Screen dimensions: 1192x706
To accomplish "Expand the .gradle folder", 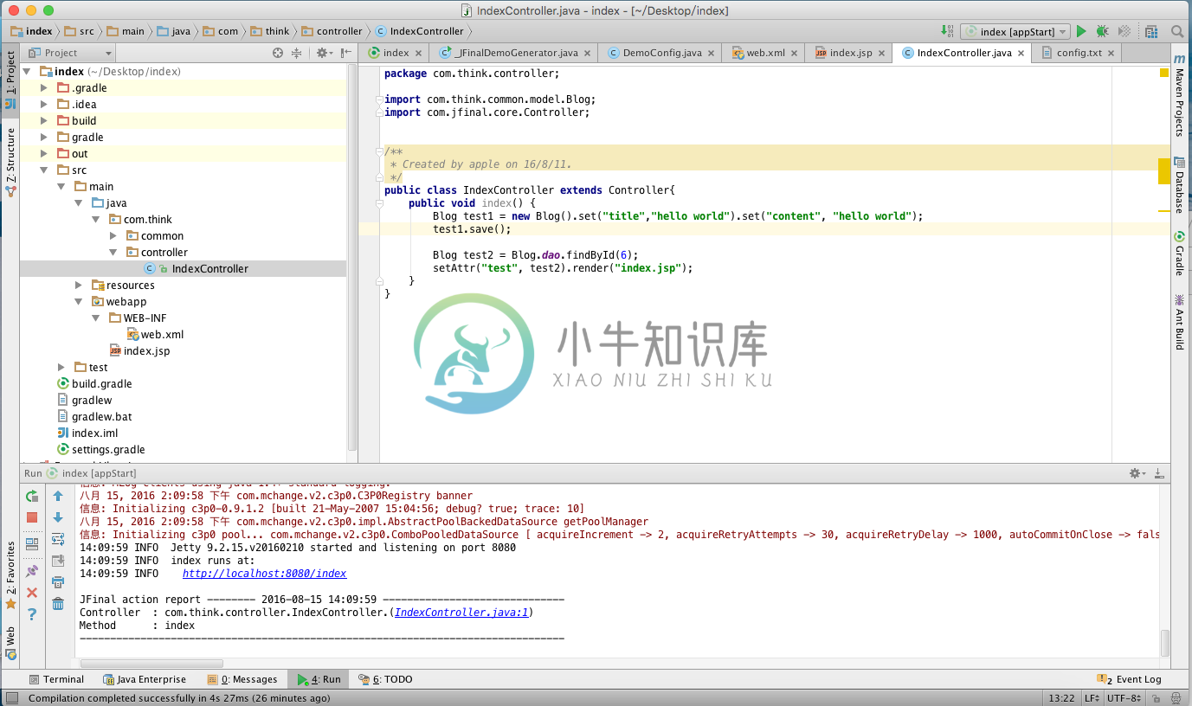I will (44, 87).
